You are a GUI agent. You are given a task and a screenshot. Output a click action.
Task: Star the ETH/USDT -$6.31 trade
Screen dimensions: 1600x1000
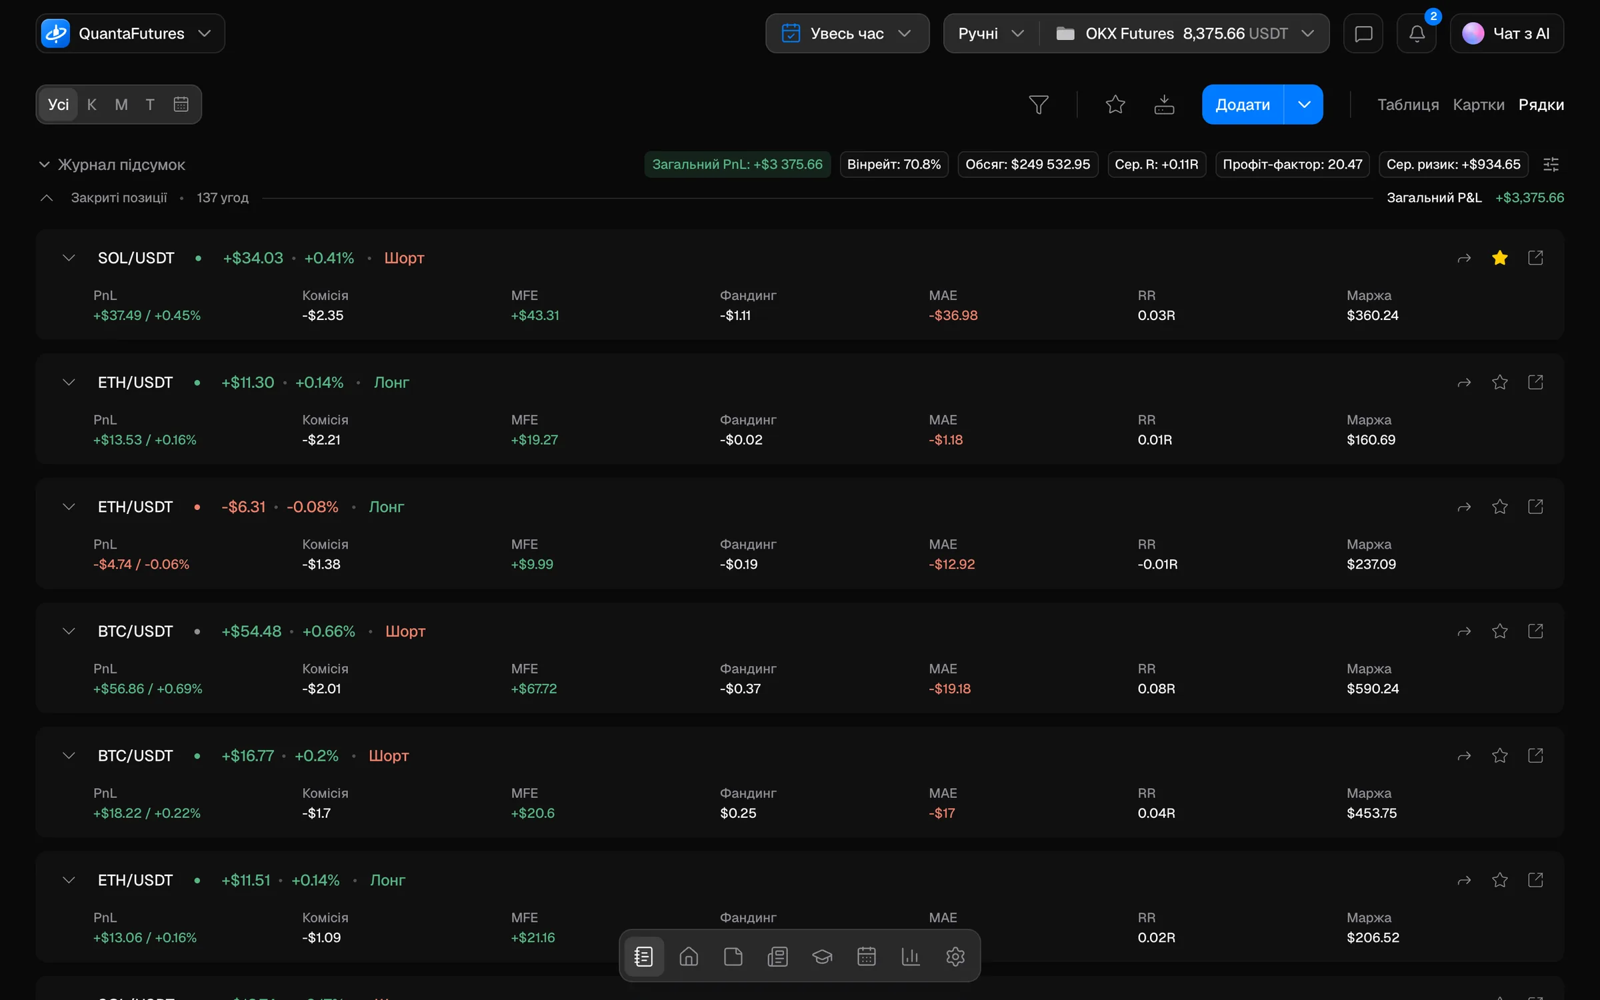(1500, 507)
